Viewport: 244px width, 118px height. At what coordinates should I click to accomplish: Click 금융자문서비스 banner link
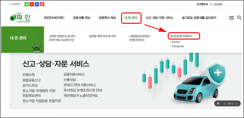(74, 75)
